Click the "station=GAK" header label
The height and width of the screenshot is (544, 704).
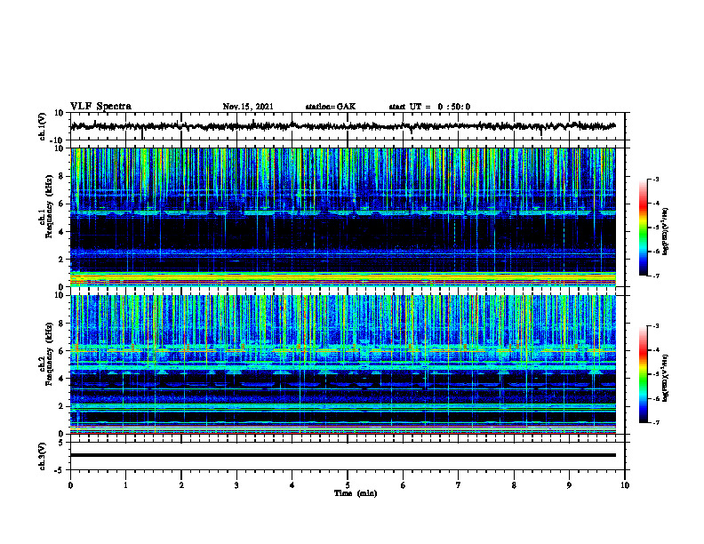[x=331, y=107]
